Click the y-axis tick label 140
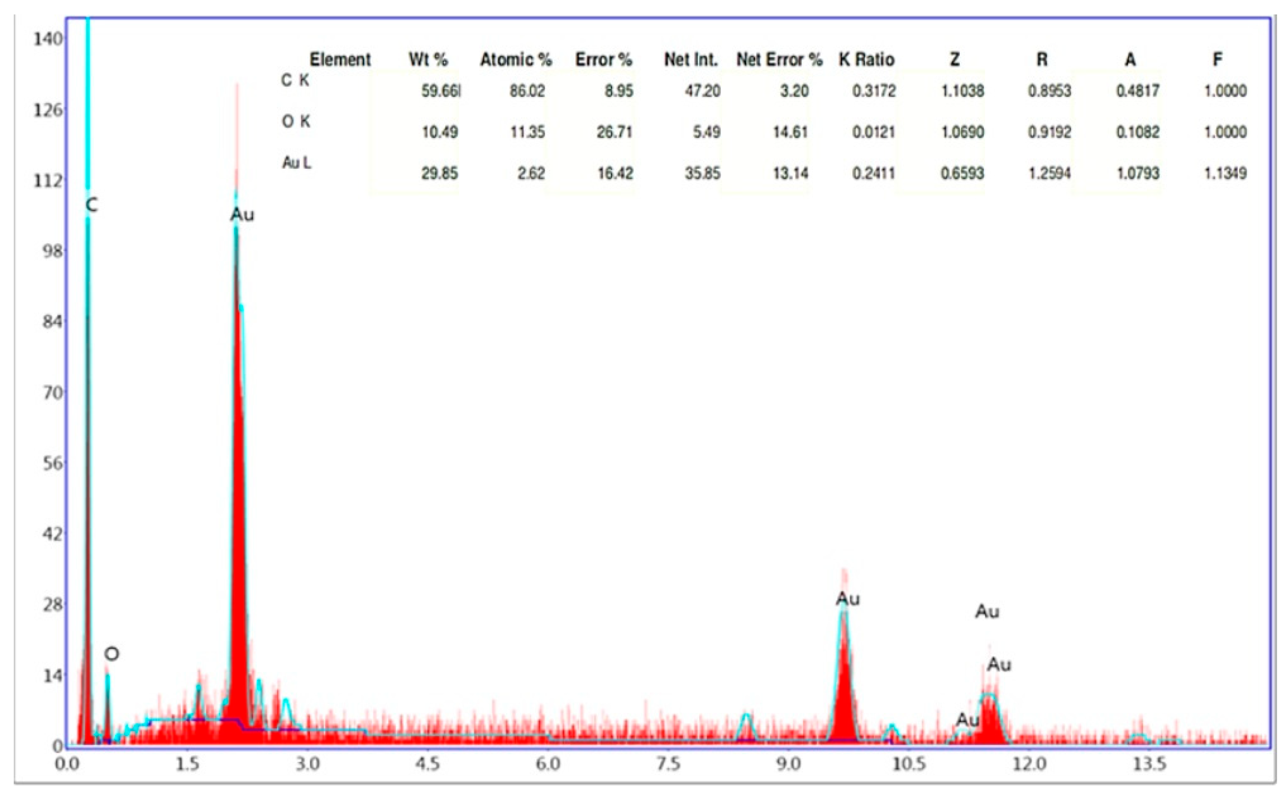1287x793 pixels. (x=48, y=39)
